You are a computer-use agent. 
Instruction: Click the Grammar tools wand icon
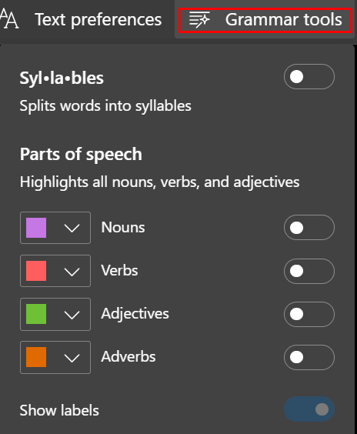click(x=199, y=20)
